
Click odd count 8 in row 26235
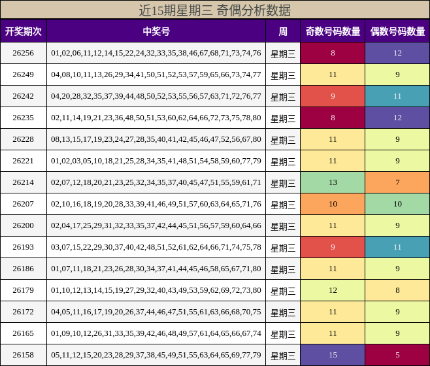(333, 118)
